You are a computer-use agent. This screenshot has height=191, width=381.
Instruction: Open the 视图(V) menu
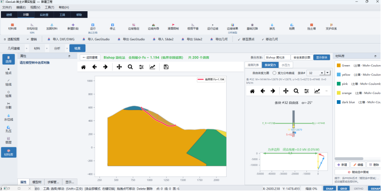point(35,7)
